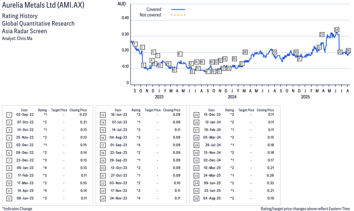Click closing price 0.32 in the 09-Jun-25 row
The height and width of the screenshot is (211, 354).
(271, 183)
